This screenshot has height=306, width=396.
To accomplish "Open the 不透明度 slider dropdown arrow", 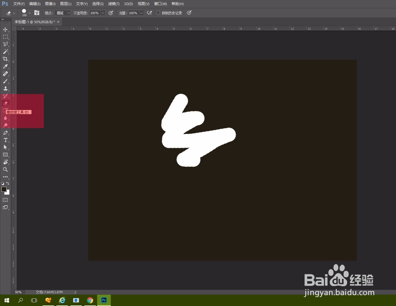I will tap(103, 13).
